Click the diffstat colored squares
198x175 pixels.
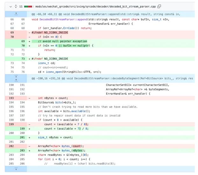(29, 6)
